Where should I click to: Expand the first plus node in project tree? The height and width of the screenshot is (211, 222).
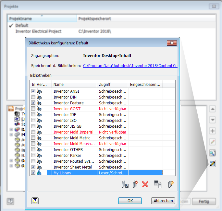[x=11, y=129]
